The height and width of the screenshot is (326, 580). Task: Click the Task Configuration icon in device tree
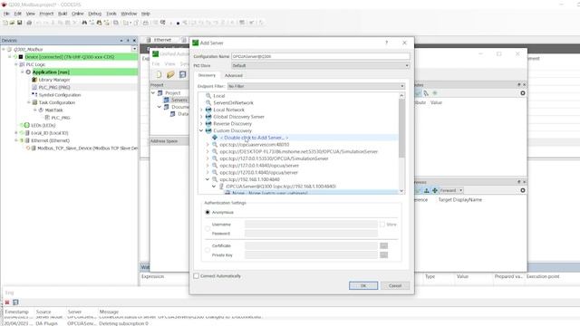[34, 102]
